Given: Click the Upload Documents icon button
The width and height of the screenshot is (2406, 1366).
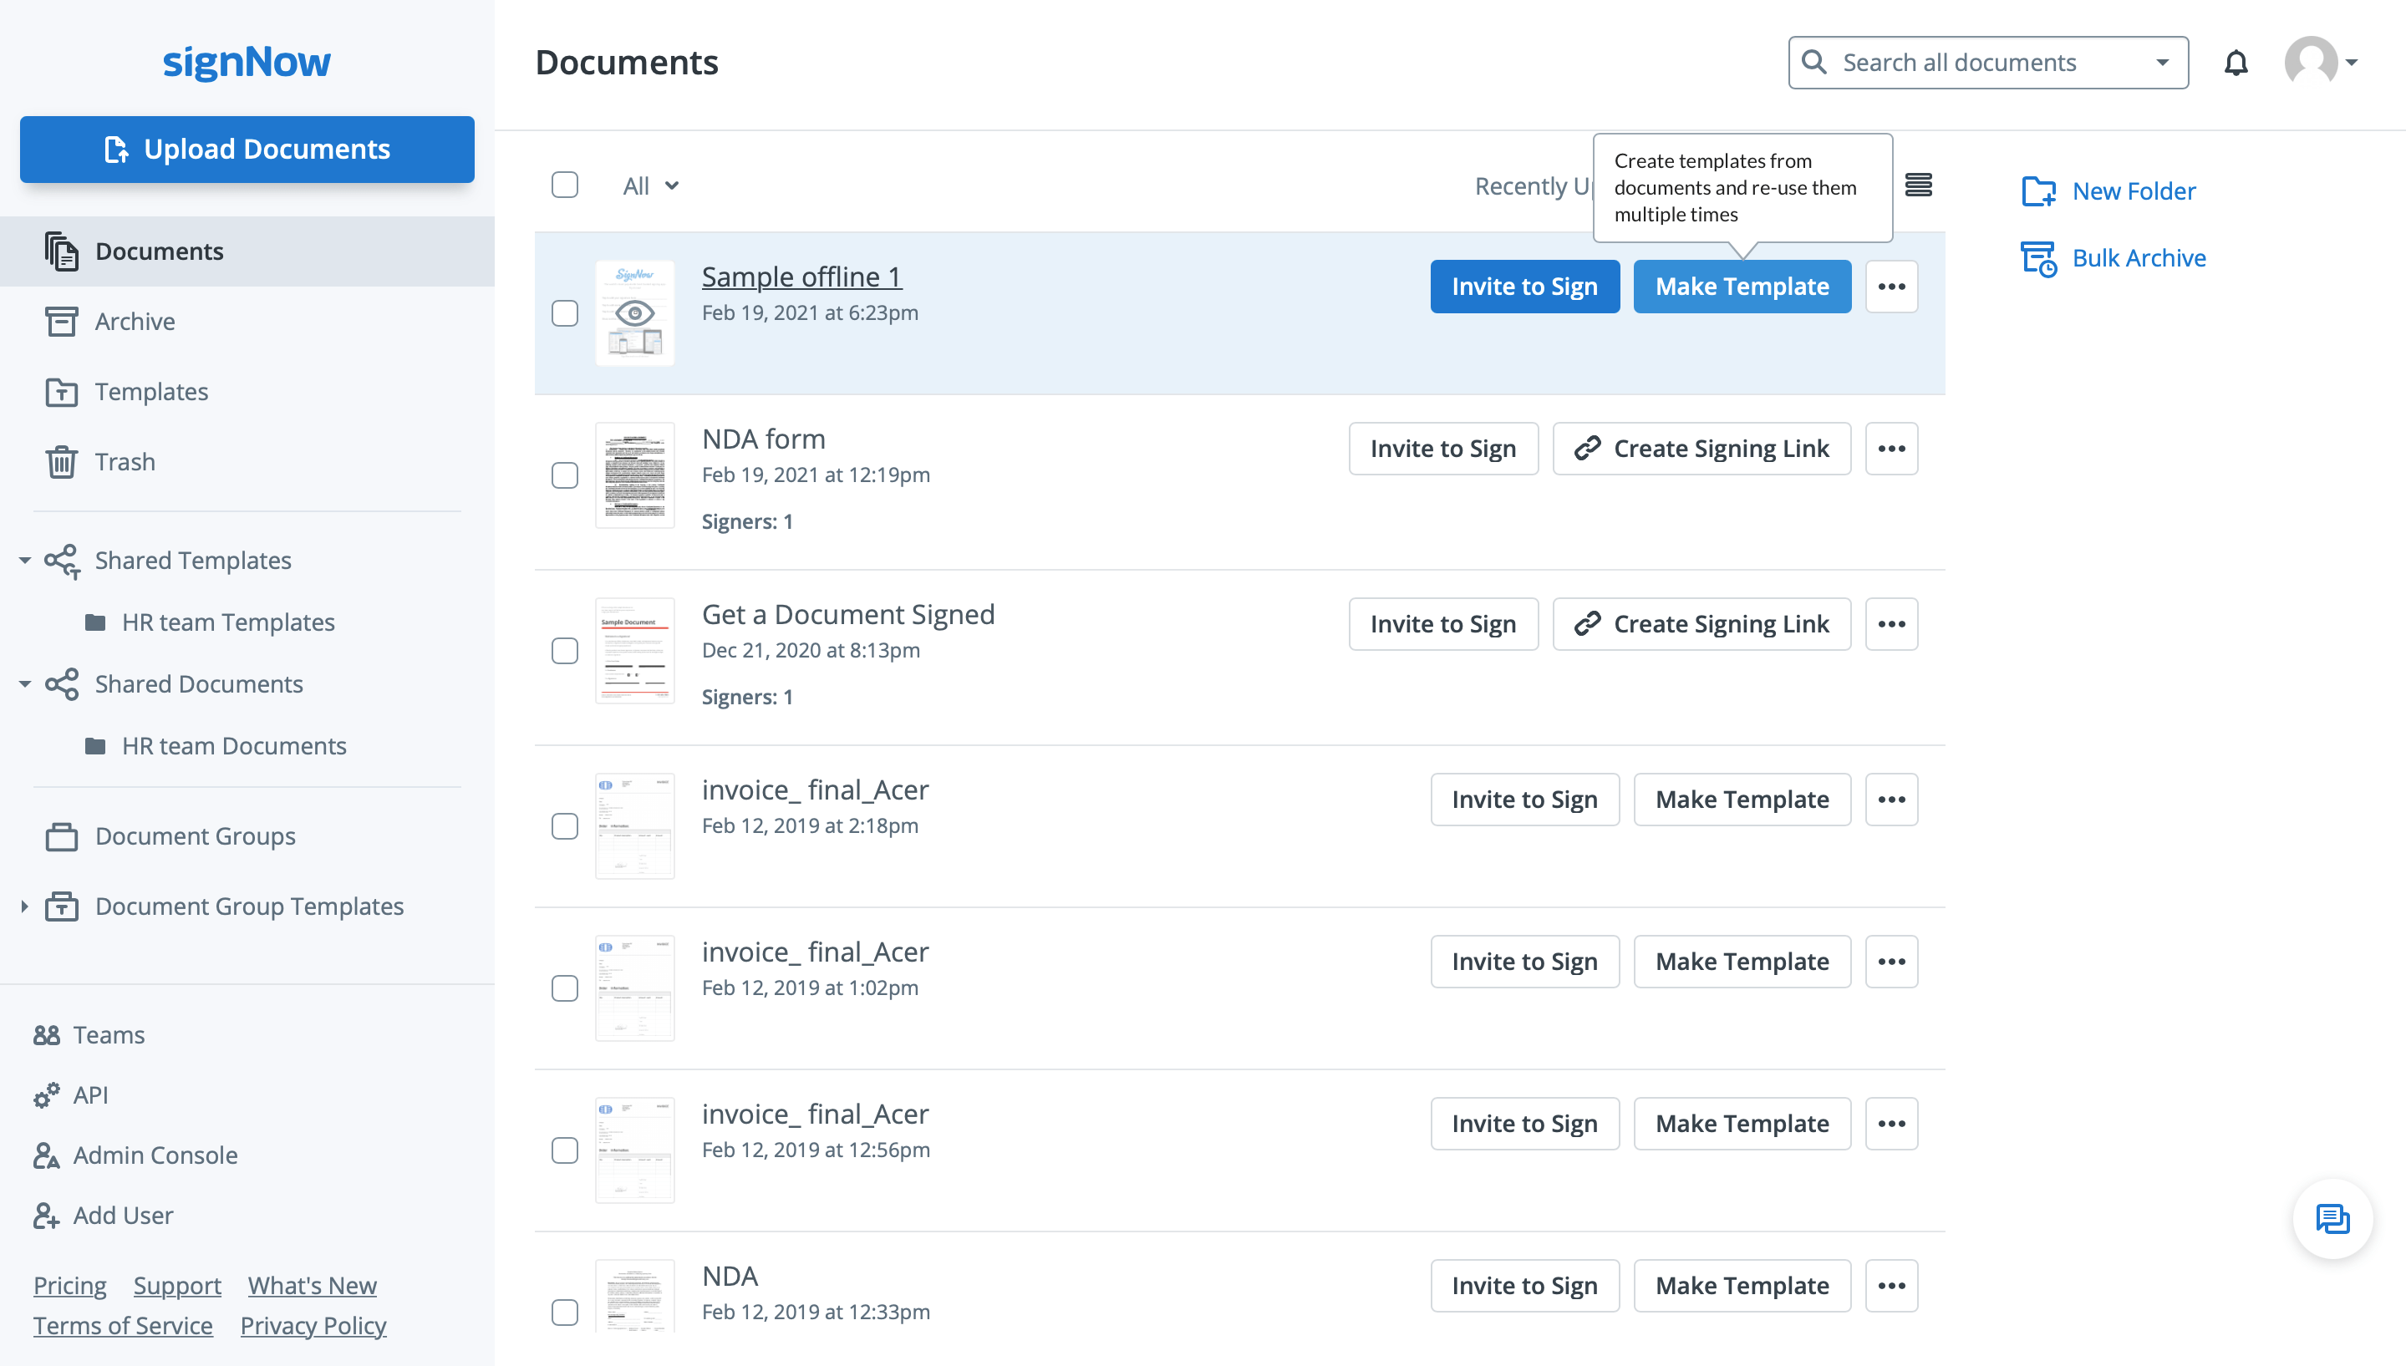Looking at the screenshot, I should pyautogui.click(x=117, y=149).
